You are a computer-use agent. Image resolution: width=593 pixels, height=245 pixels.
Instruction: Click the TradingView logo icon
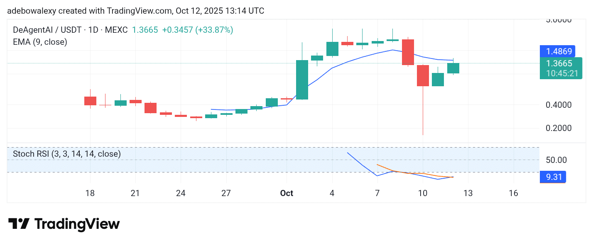point(19,224)
